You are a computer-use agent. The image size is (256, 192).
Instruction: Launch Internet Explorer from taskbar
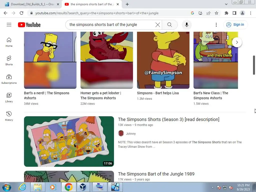point(22,187)
